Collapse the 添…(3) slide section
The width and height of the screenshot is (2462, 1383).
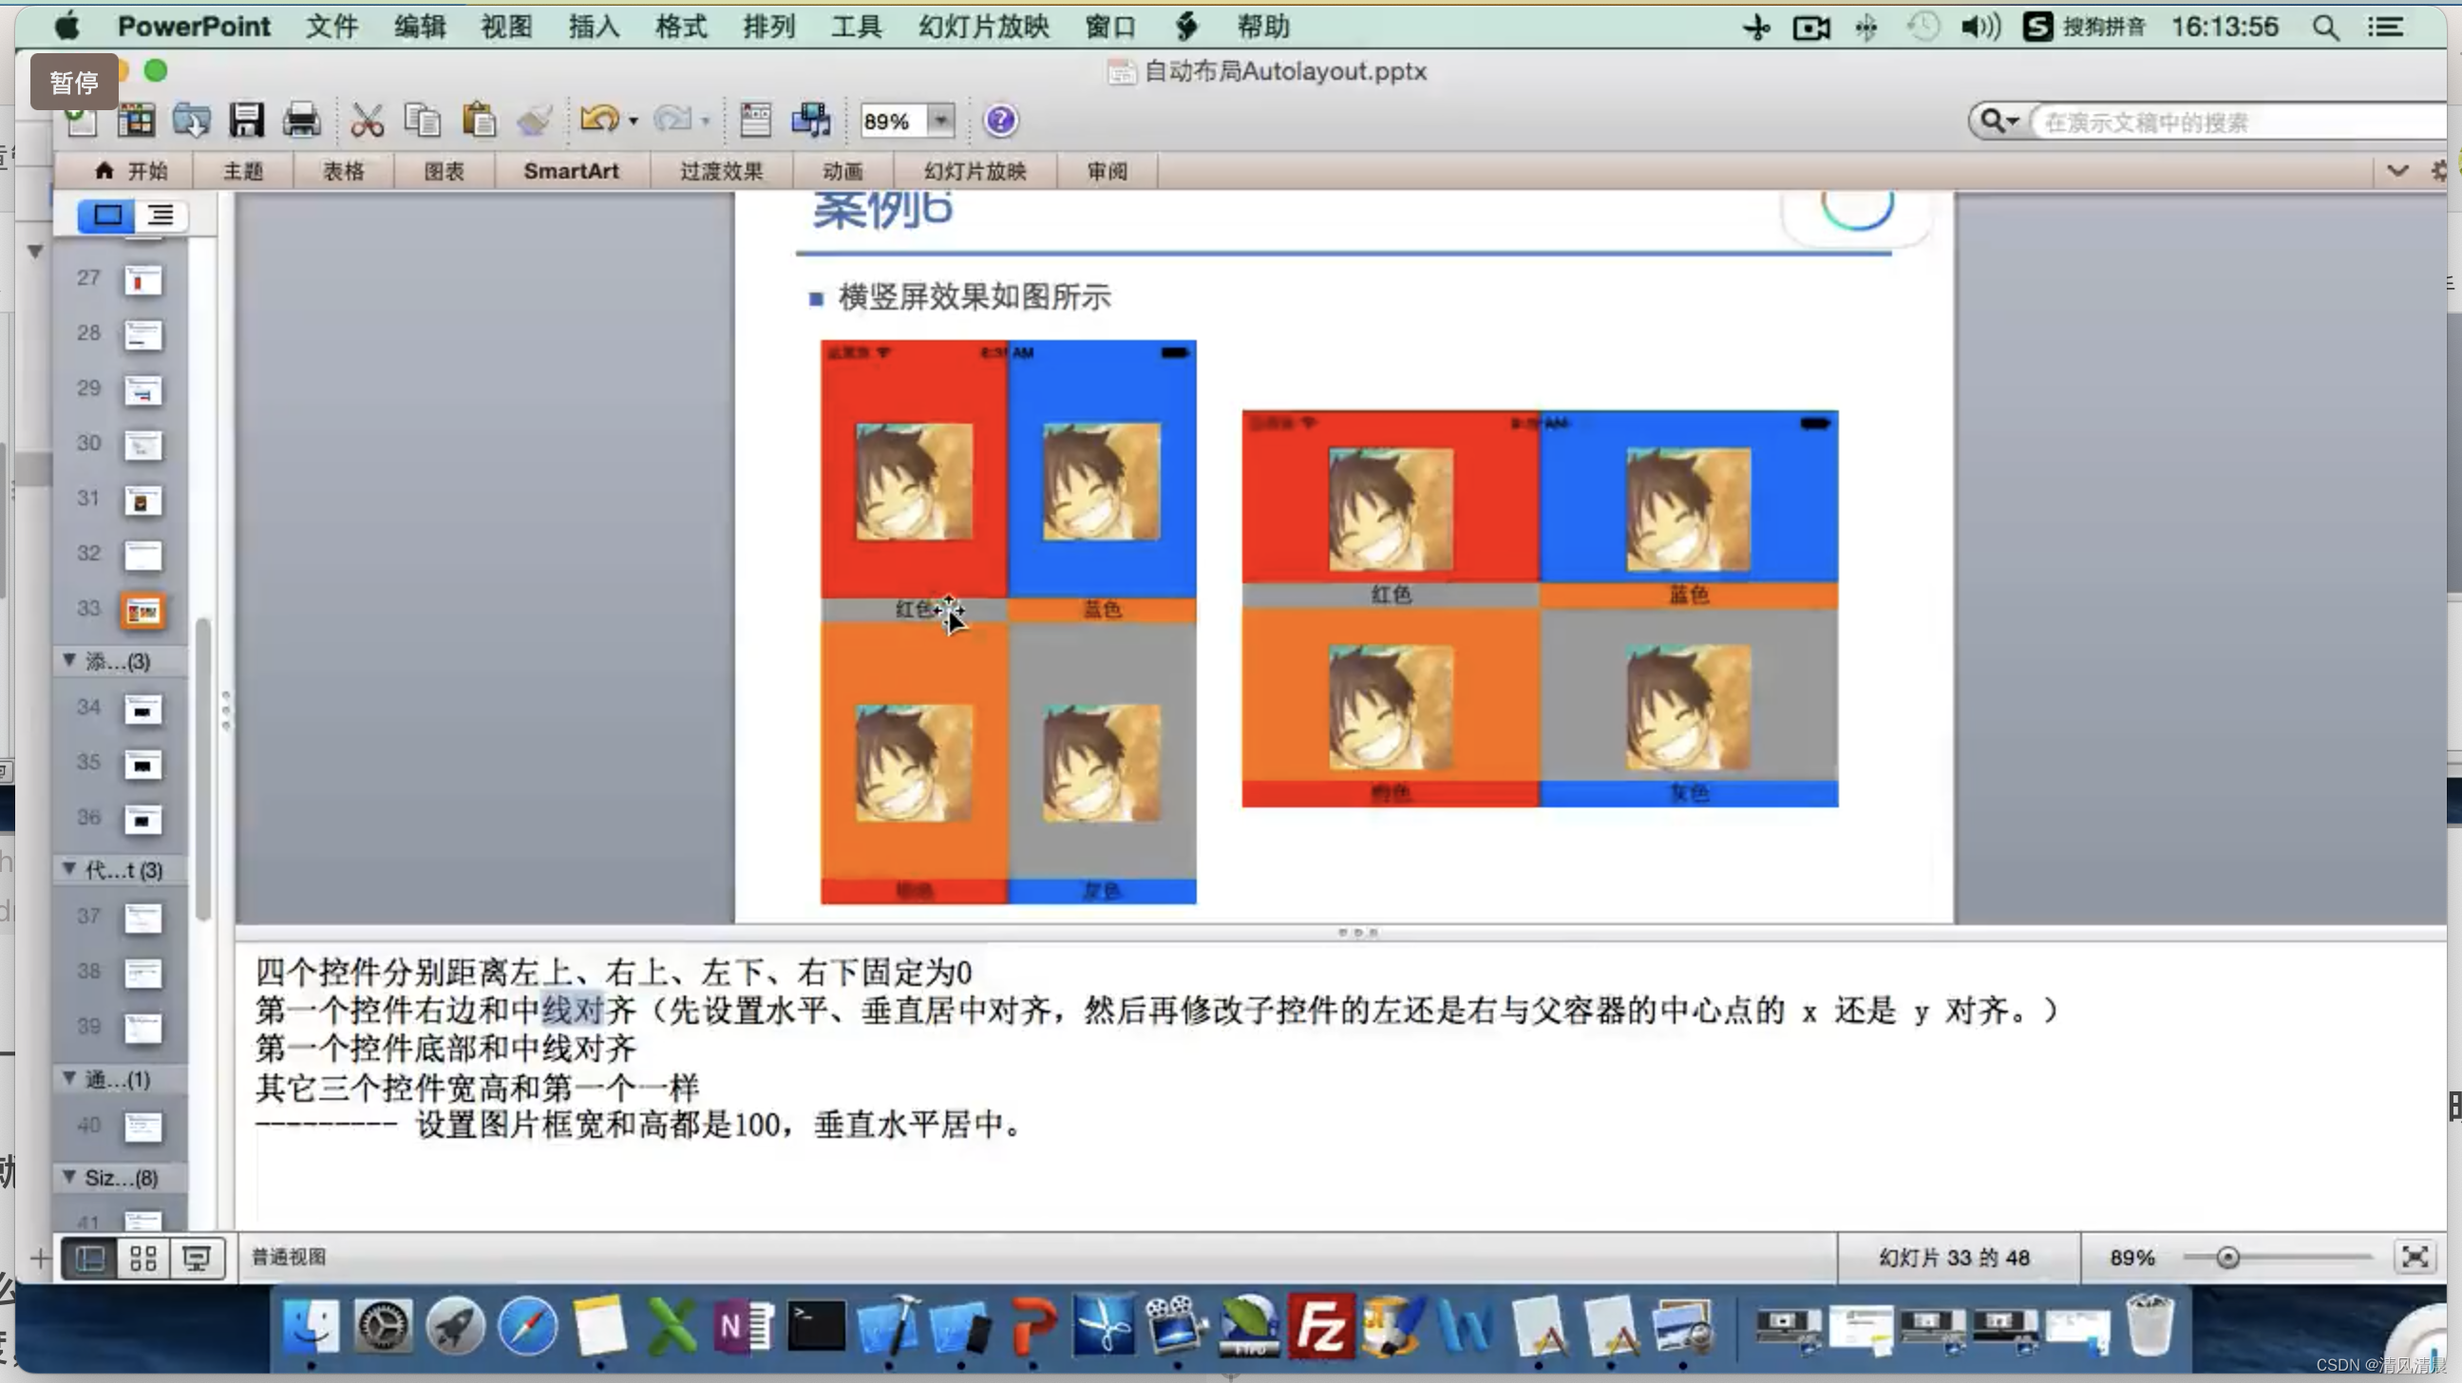click(x=68, y=659)
